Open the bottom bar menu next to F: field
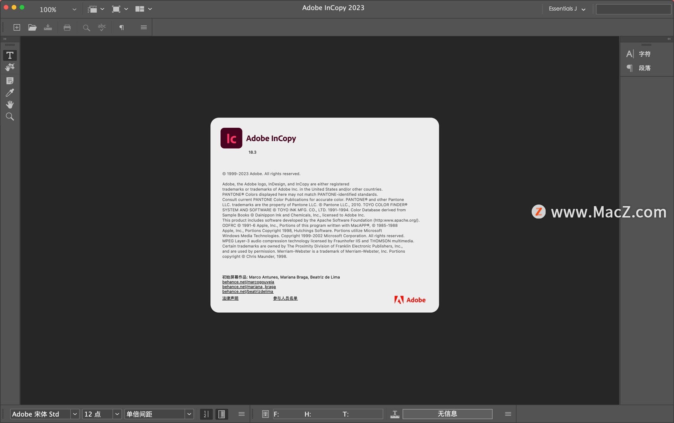This screenshot has height=423, width=674. (241, 414)
